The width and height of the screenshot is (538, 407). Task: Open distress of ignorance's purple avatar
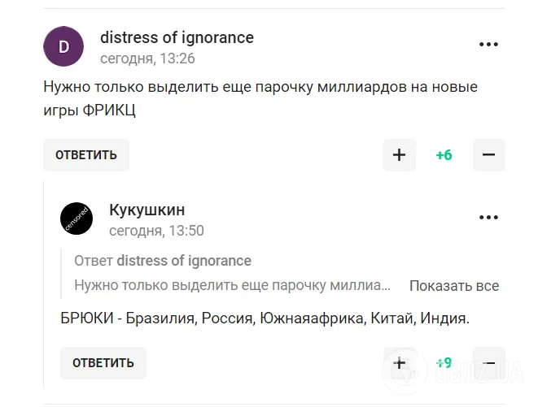[63, 46]
